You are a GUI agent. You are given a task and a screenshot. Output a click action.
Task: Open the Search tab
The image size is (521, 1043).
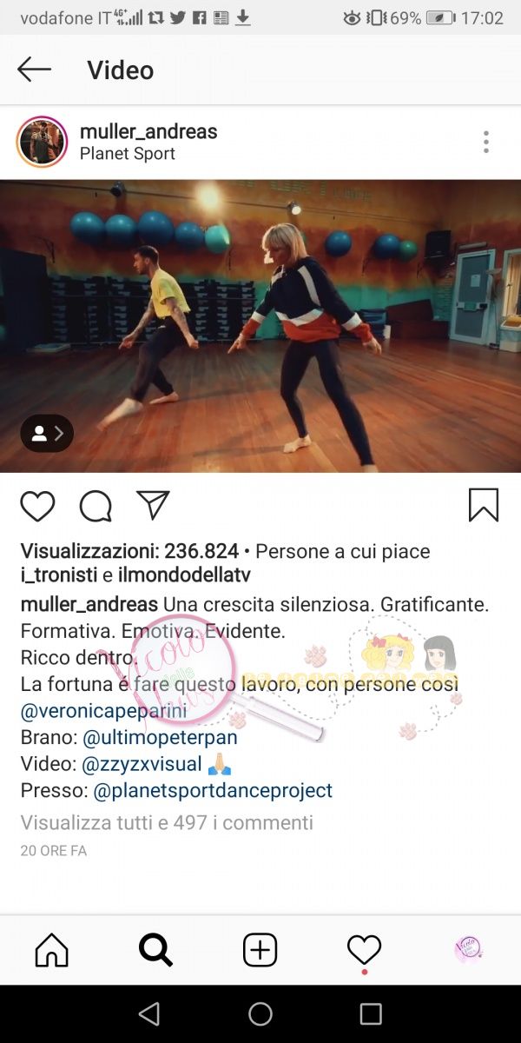point(155,950)
